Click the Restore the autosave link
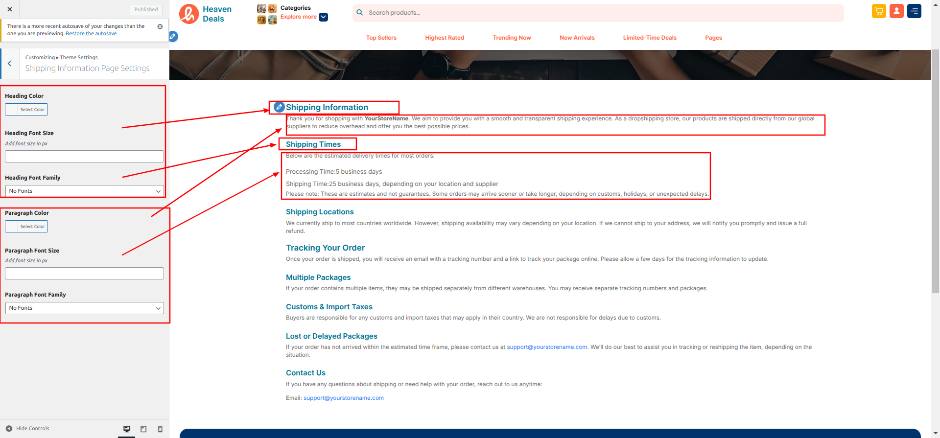 (91, 34)
